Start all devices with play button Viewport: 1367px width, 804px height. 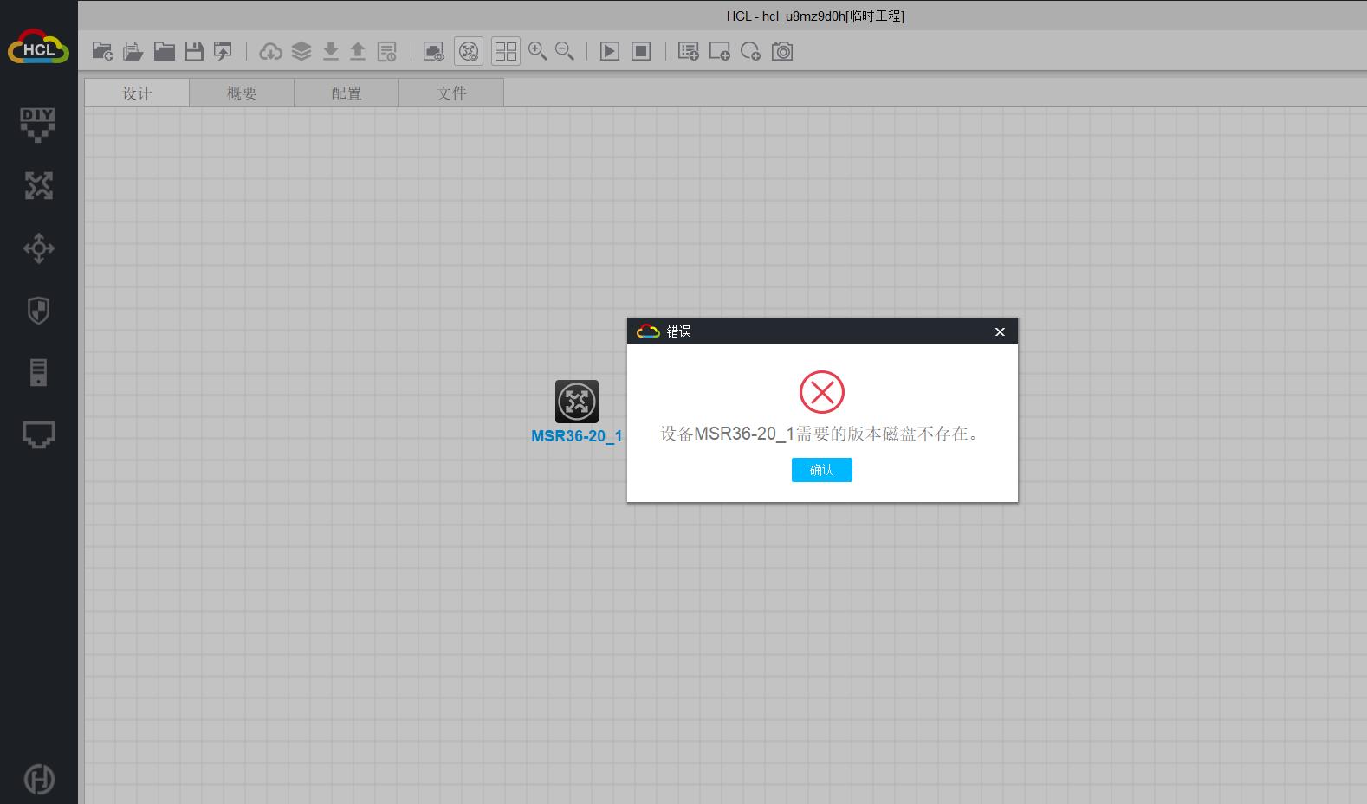(x=610, y=52)
